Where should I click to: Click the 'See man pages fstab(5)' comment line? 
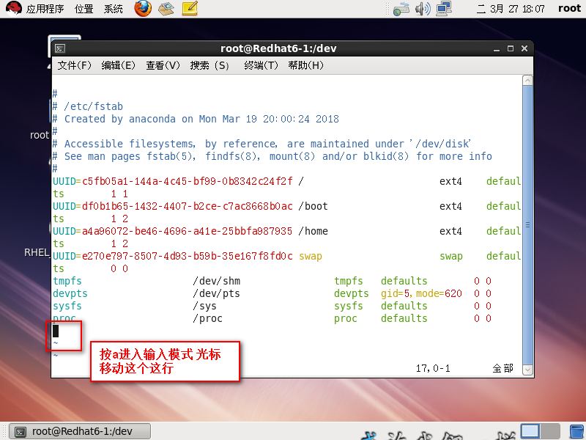coord(272,156)
